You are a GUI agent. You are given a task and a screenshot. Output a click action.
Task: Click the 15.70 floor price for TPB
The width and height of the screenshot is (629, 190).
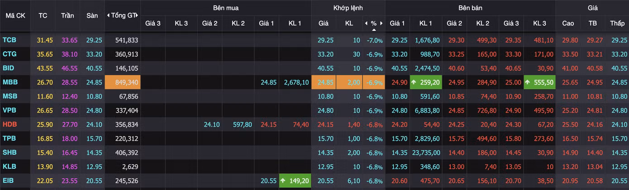(94, 138)
